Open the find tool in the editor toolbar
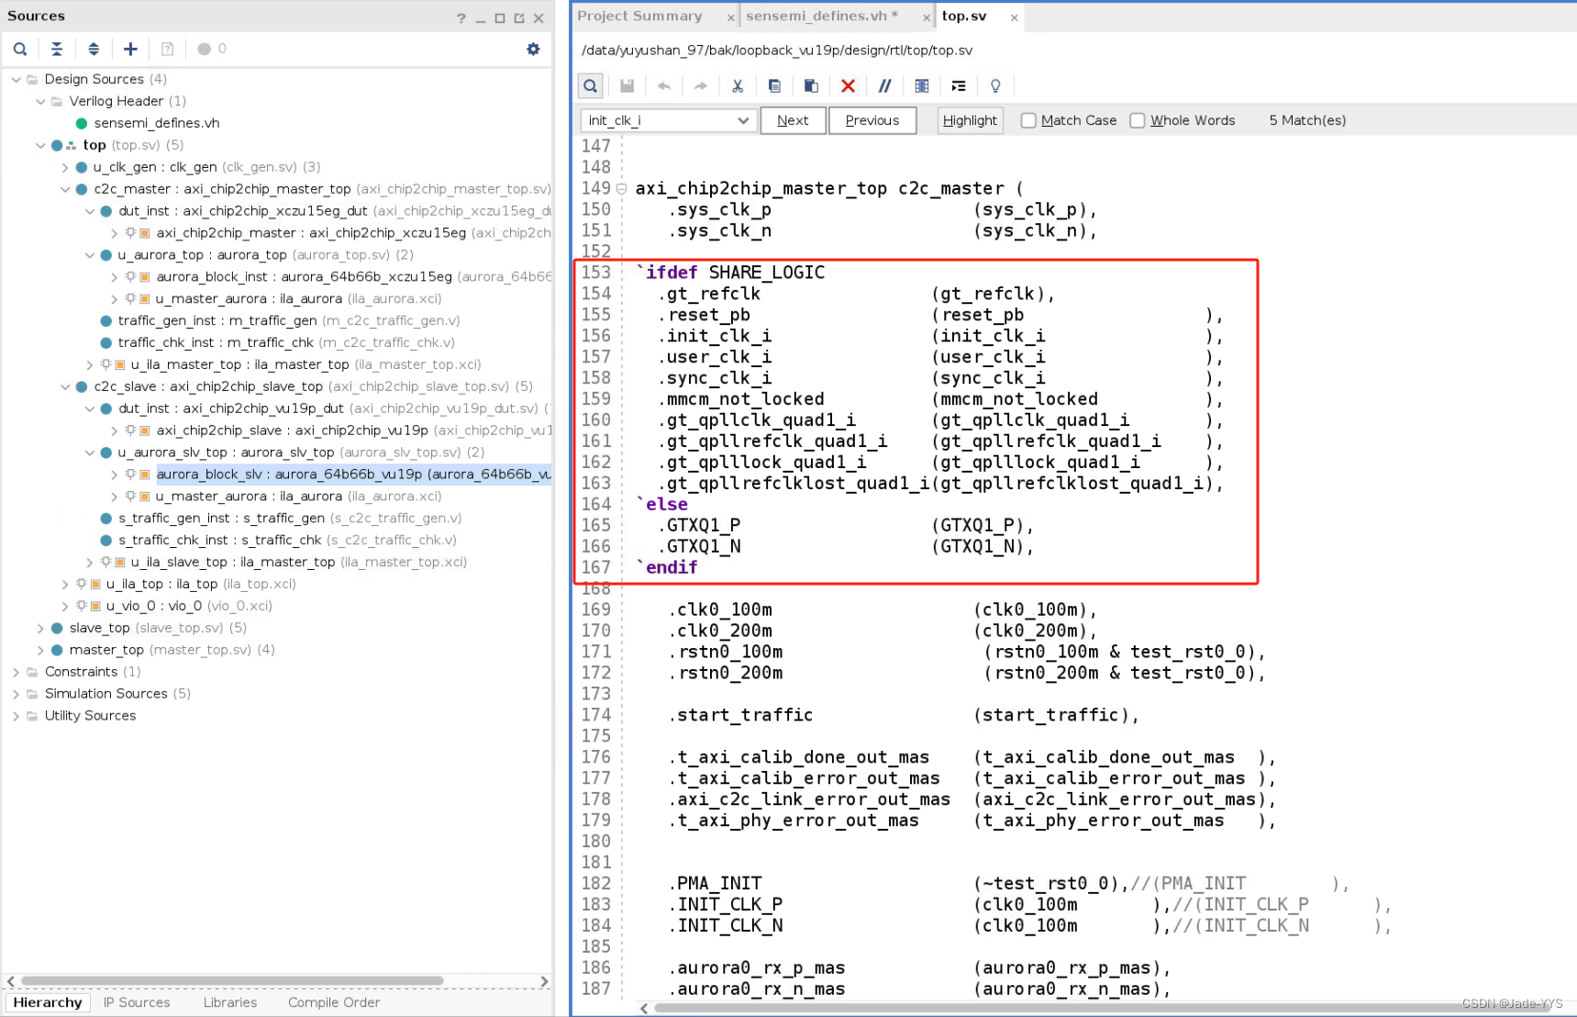This screenshot has height=1017, width=1577. (x=590, y=85)
